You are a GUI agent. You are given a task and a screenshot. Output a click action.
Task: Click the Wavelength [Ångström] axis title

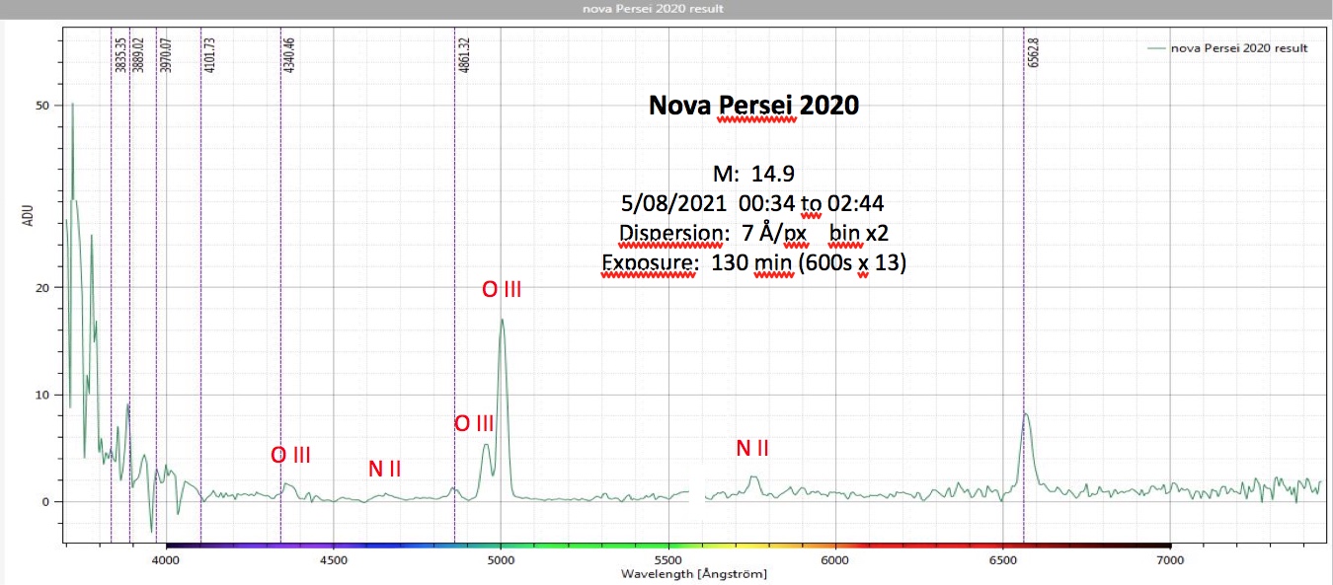(x=693, y=573)
